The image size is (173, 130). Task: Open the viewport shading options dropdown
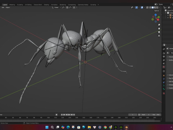pos(160,8)
